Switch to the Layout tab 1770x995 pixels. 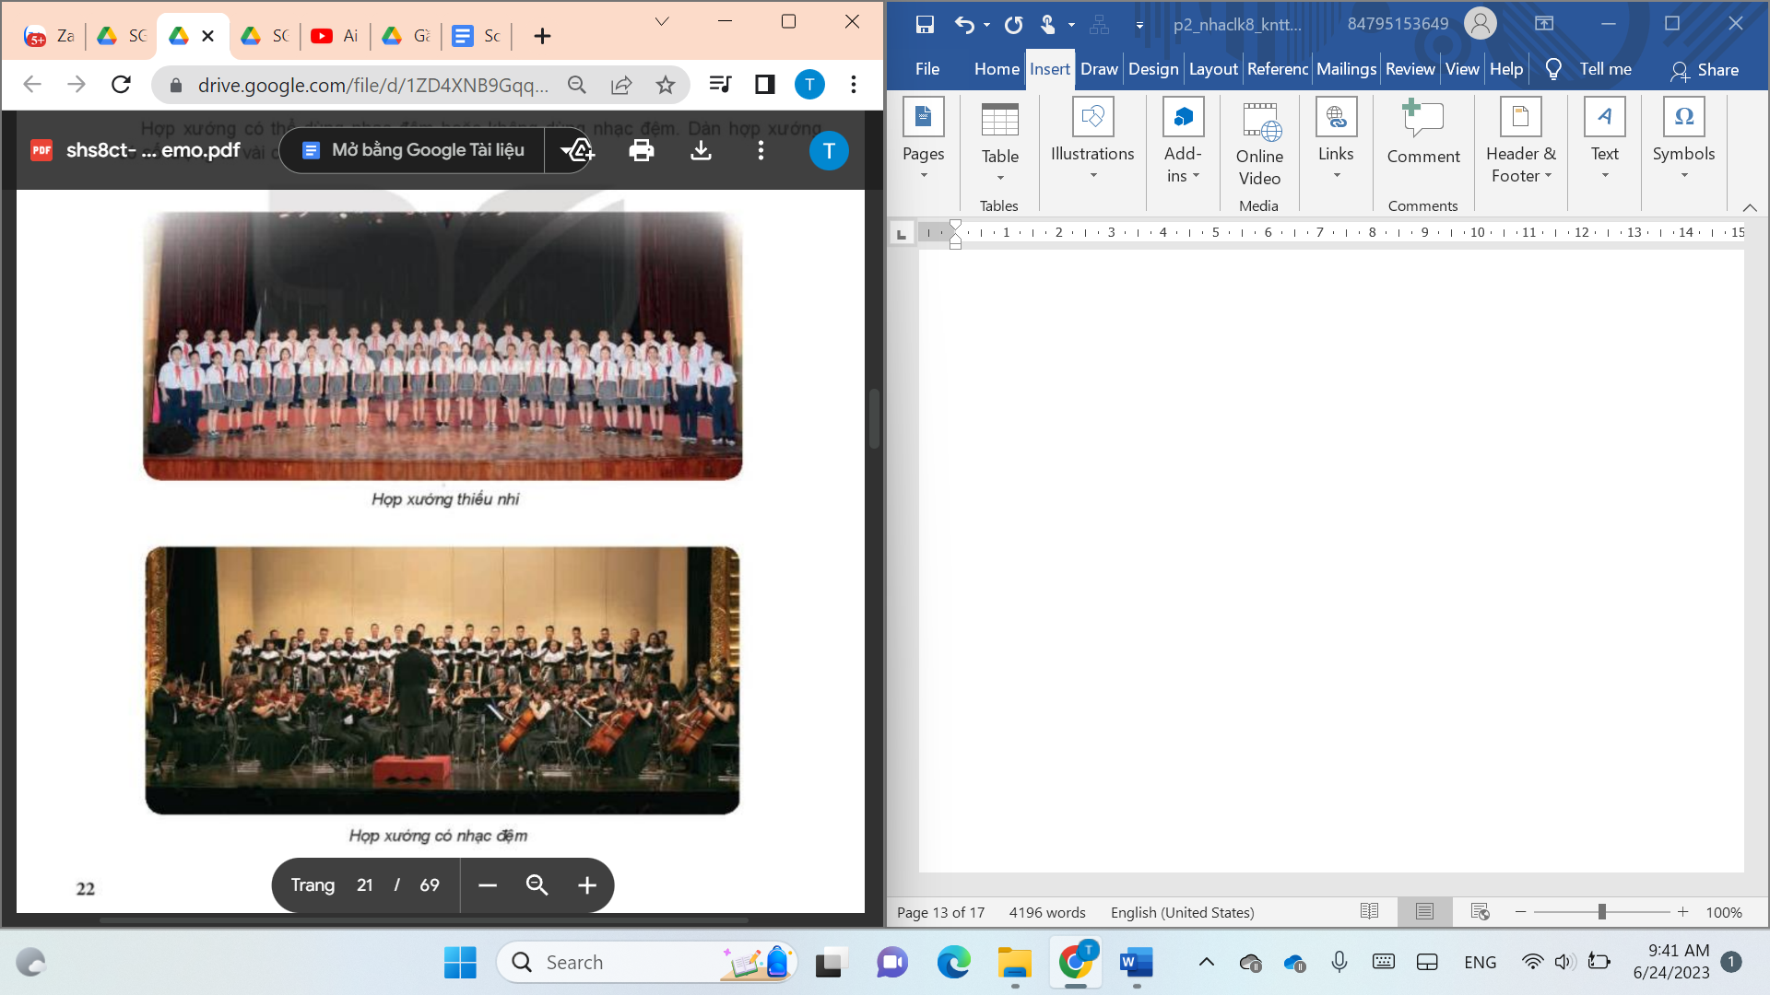click(1213, 69)
